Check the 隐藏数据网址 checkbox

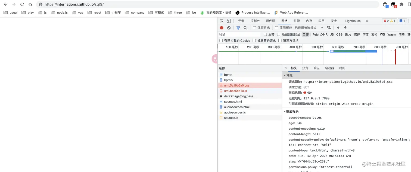[279, 34]
